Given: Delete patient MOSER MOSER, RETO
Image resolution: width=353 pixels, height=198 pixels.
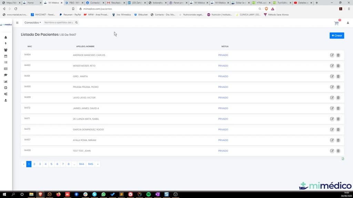Looking at the screenshot, I should (x=338, y=66).
